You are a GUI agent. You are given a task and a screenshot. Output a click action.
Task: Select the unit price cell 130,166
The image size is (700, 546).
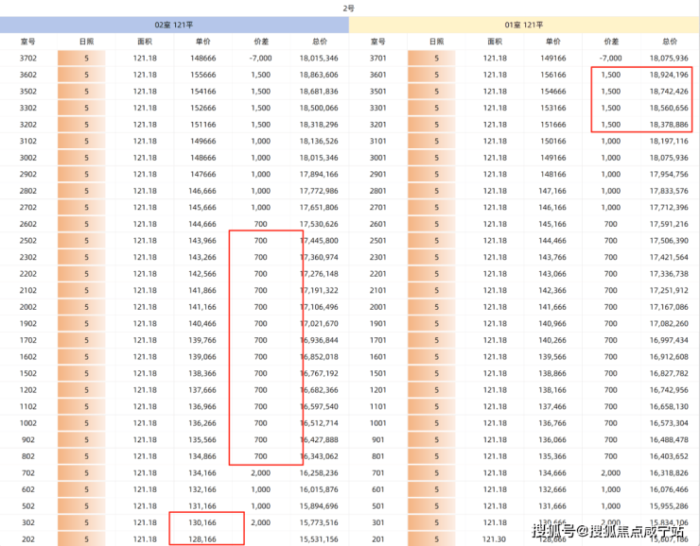coord(202,522)
